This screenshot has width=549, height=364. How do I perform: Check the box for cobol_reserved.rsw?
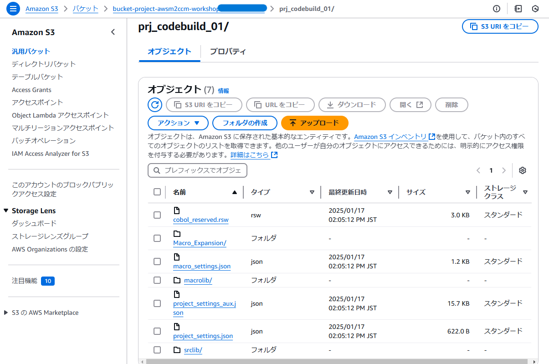click(x=157, y=215)
